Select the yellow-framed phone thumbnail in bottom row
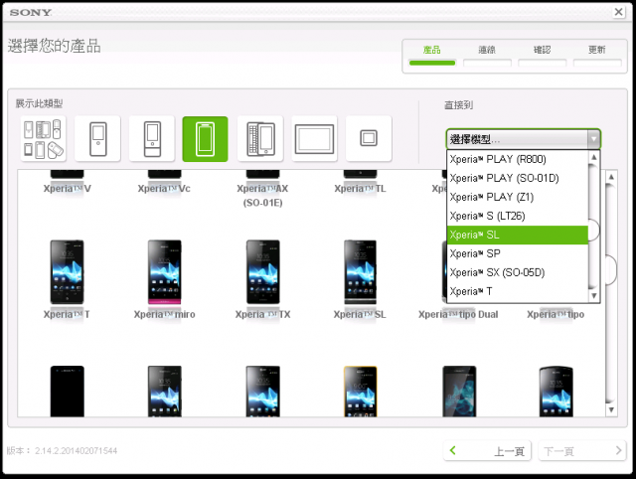Viewport: 636px width, 479px height. [360, 391]
